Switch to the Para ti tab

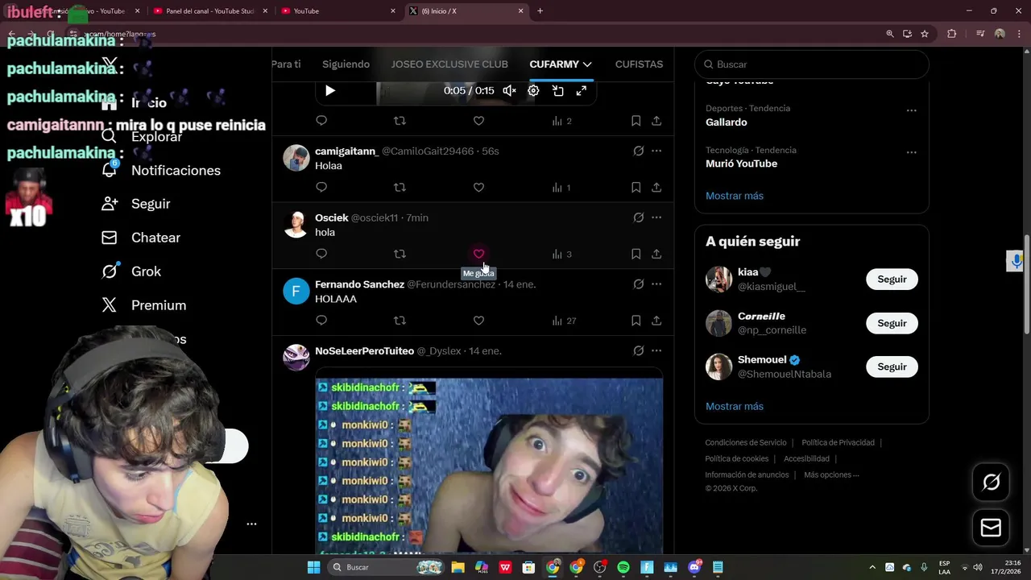(286, 64)
